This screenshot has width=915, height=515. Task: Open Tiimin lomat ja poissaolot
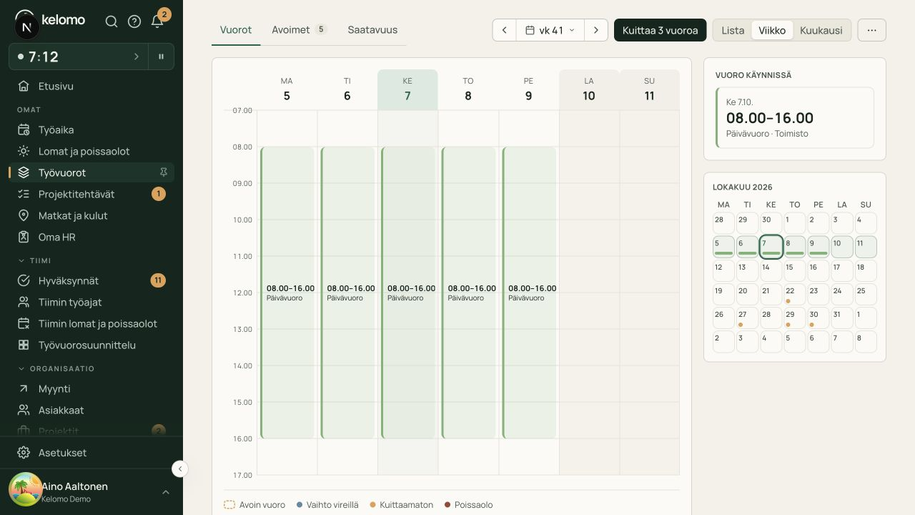coord(91,324)
